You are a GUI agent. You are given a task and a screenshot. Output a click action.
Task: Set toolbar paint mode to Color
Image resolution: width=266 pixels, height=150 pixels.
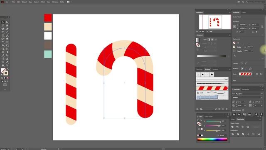click(x=2, y=78)
